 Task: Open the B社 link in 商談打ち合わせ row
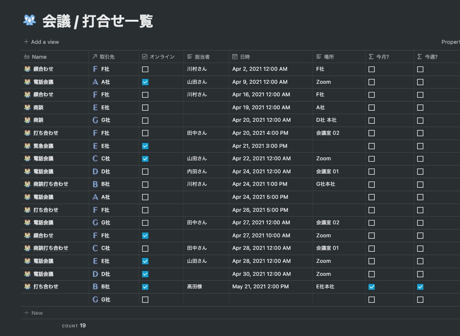[x=105, y=184]
